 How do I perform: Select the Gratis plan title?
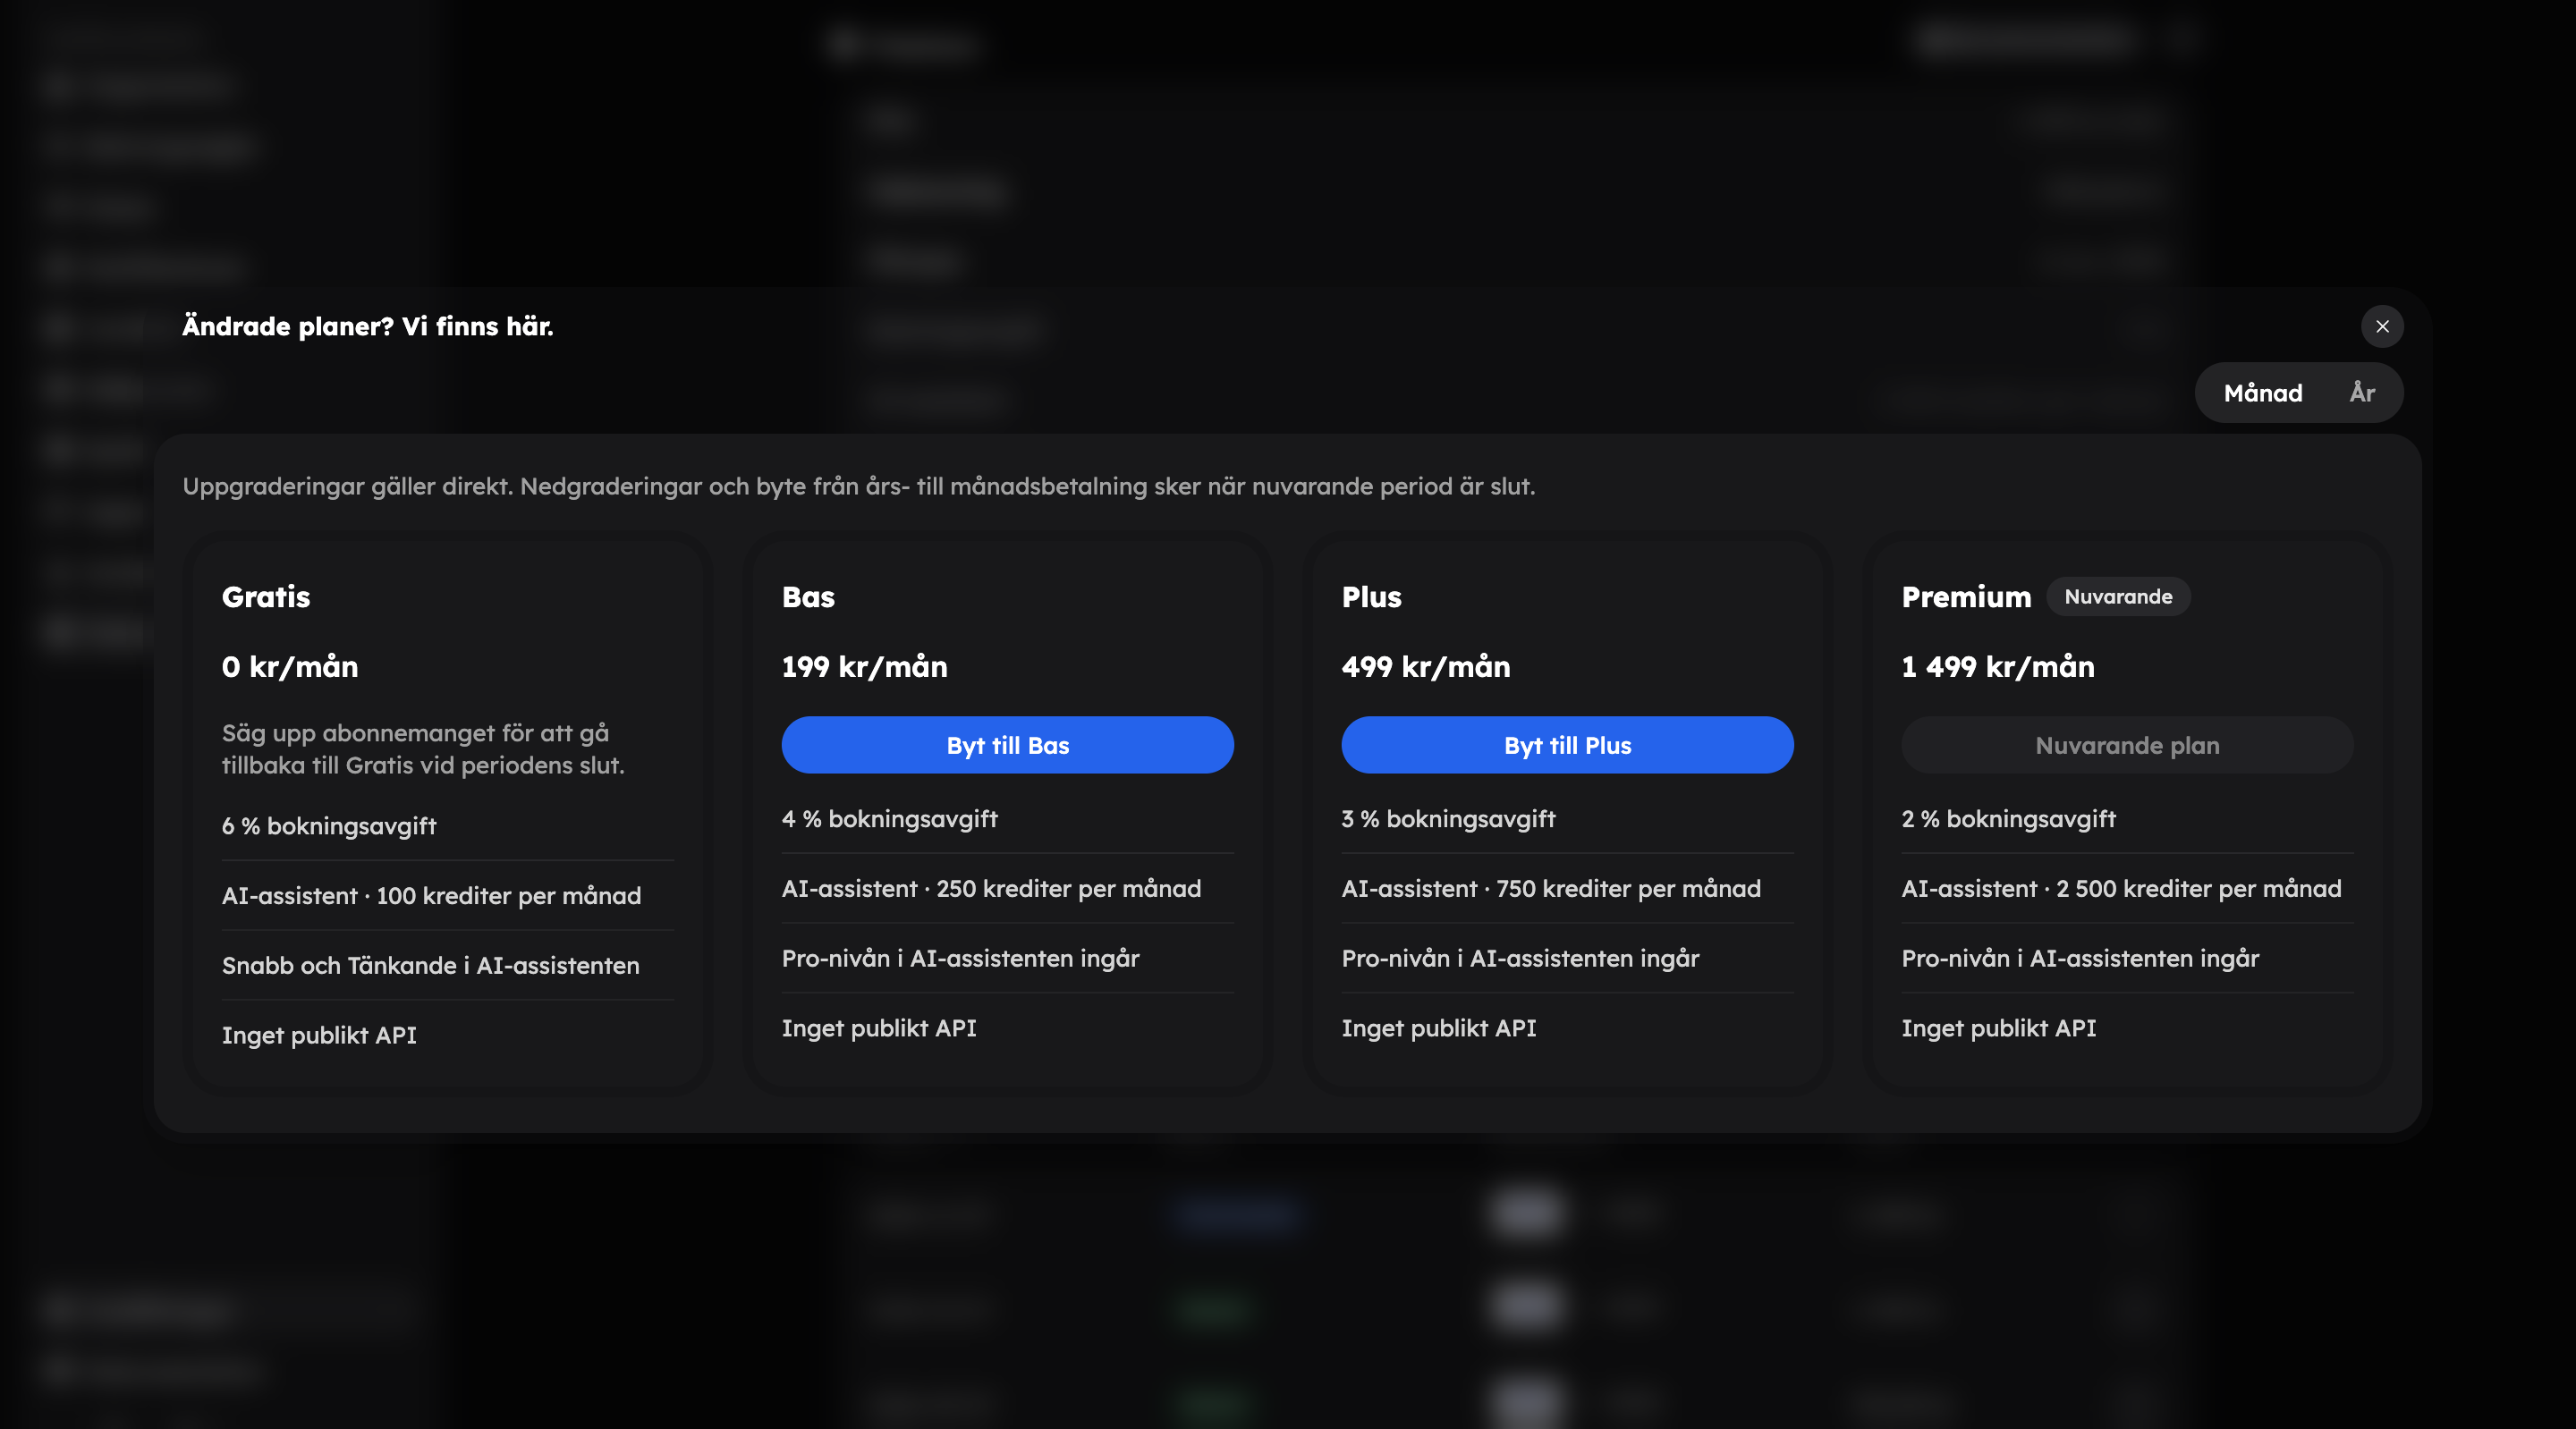click(x=266, y=597)
